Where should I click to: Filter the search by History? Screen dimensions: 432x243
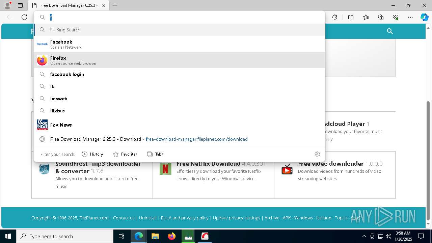[92, 154]
